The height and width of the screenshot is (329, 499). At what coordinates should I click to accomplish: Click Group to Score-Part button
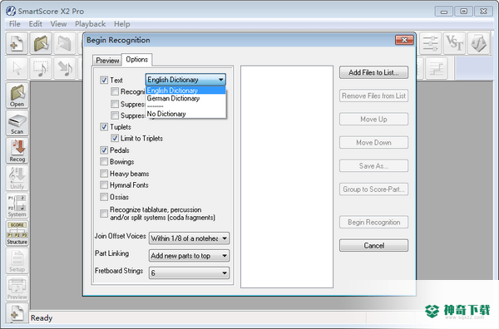click(373, 189)
